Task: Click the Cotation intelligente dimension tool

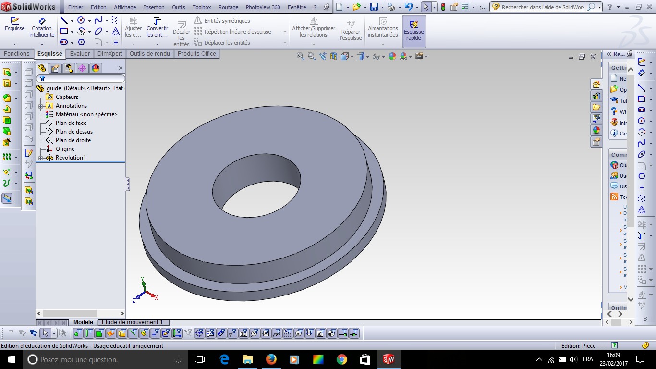Action: click(x=42, y=27)
